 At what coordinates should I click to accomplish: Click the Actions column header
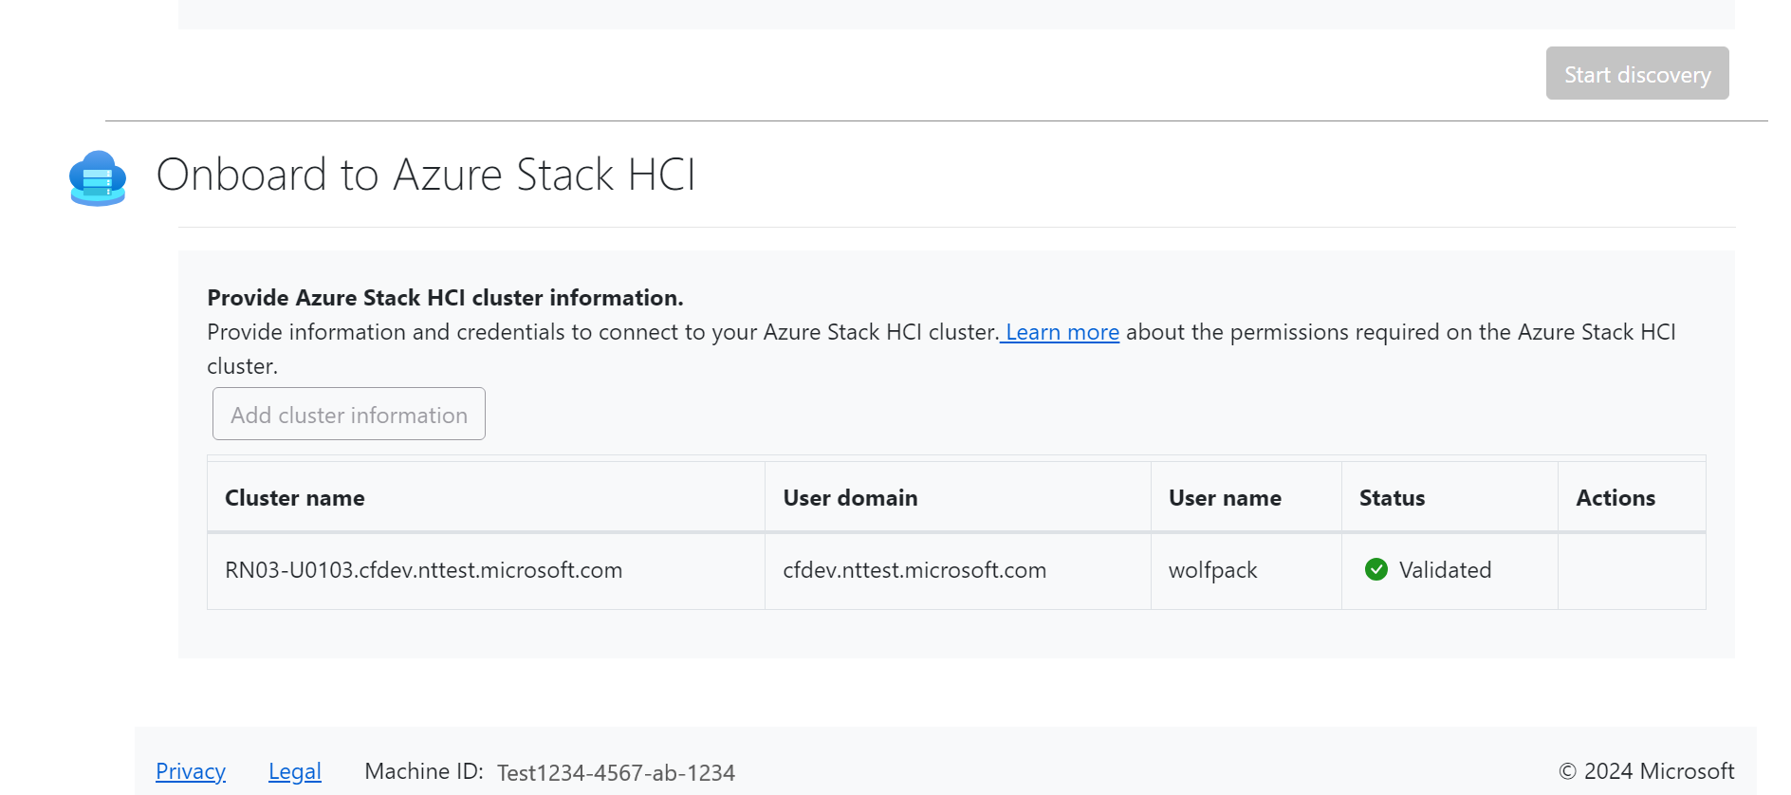pyautogui.click(x=1615, y=498)
